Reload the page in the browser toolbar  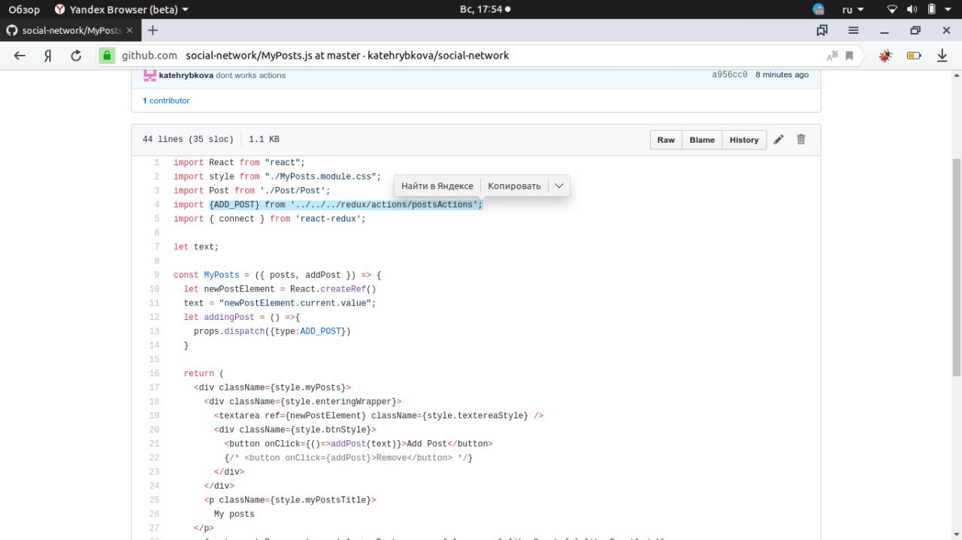coord(76,56)
